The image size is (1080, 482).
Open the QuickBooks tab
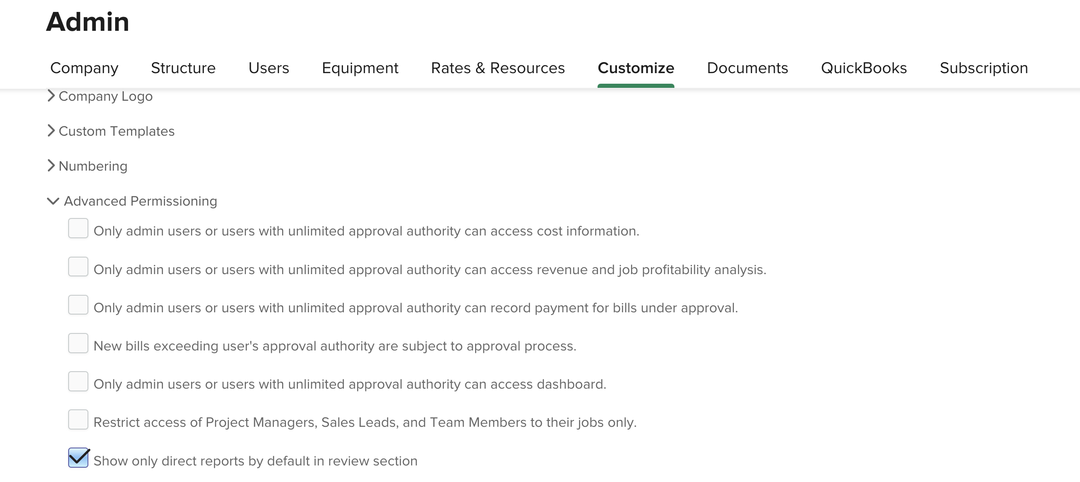coord(864,68)
